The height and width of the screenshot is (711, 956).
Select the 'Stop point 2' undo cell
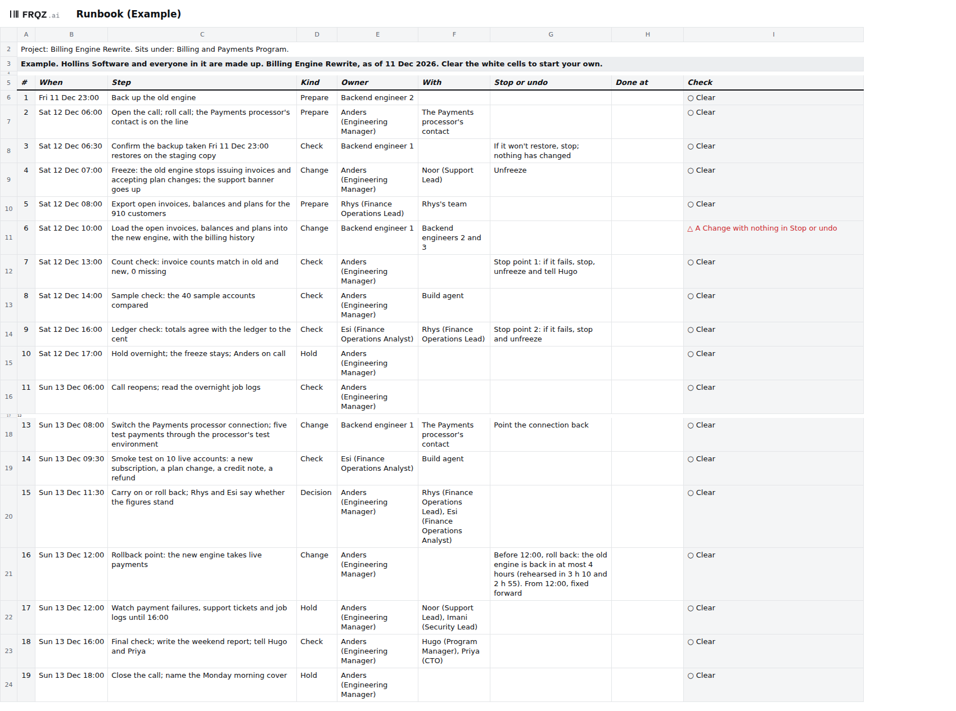[551, 334]
